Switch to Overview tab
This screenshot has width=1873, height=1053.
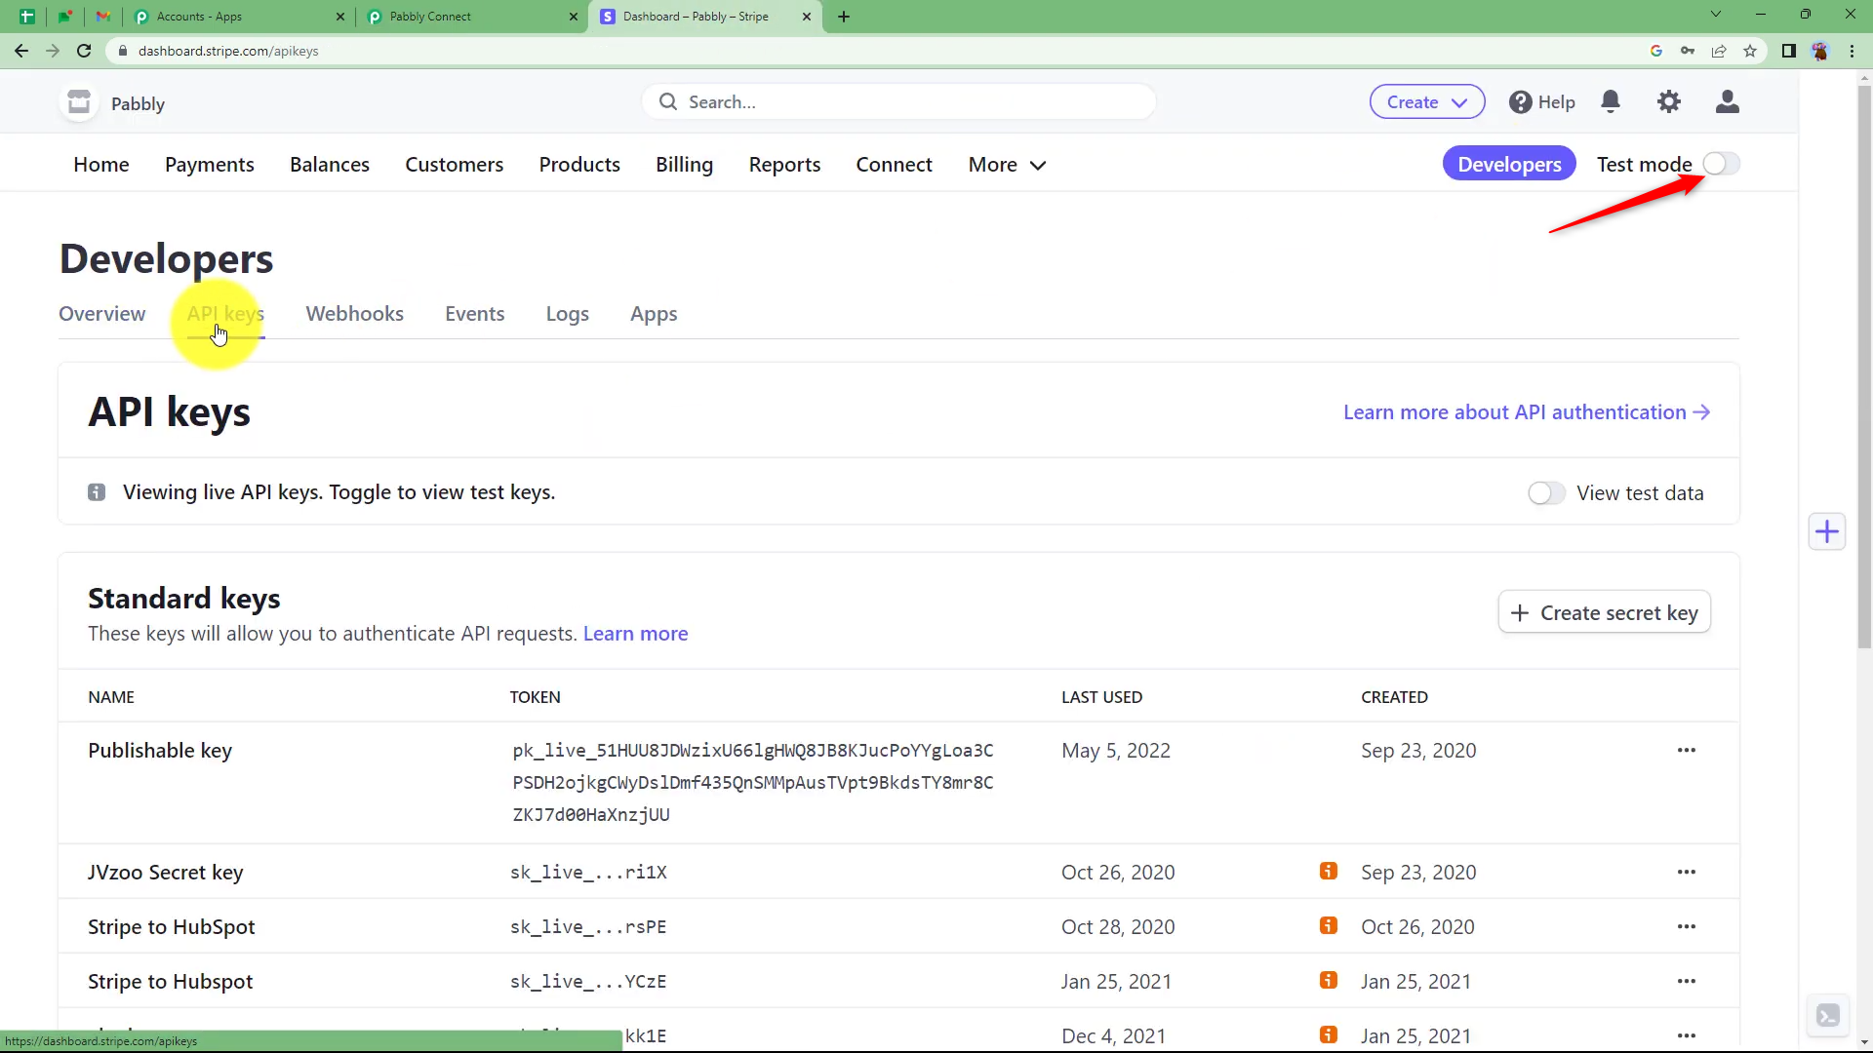101,314
